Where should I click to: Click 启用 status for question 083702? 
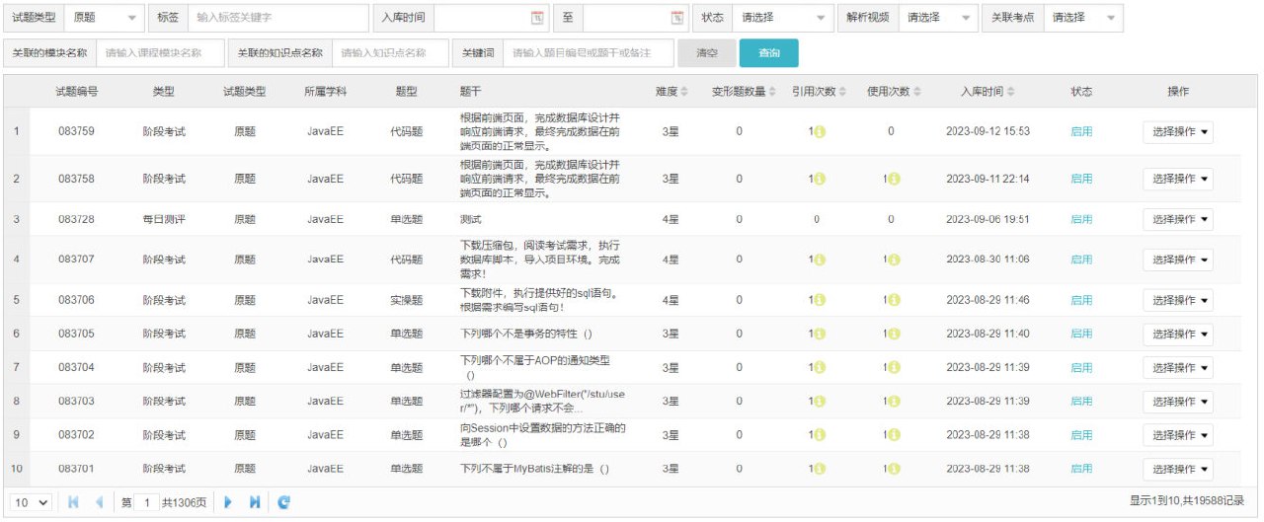pyautogui.click(x=1081, y=435)
